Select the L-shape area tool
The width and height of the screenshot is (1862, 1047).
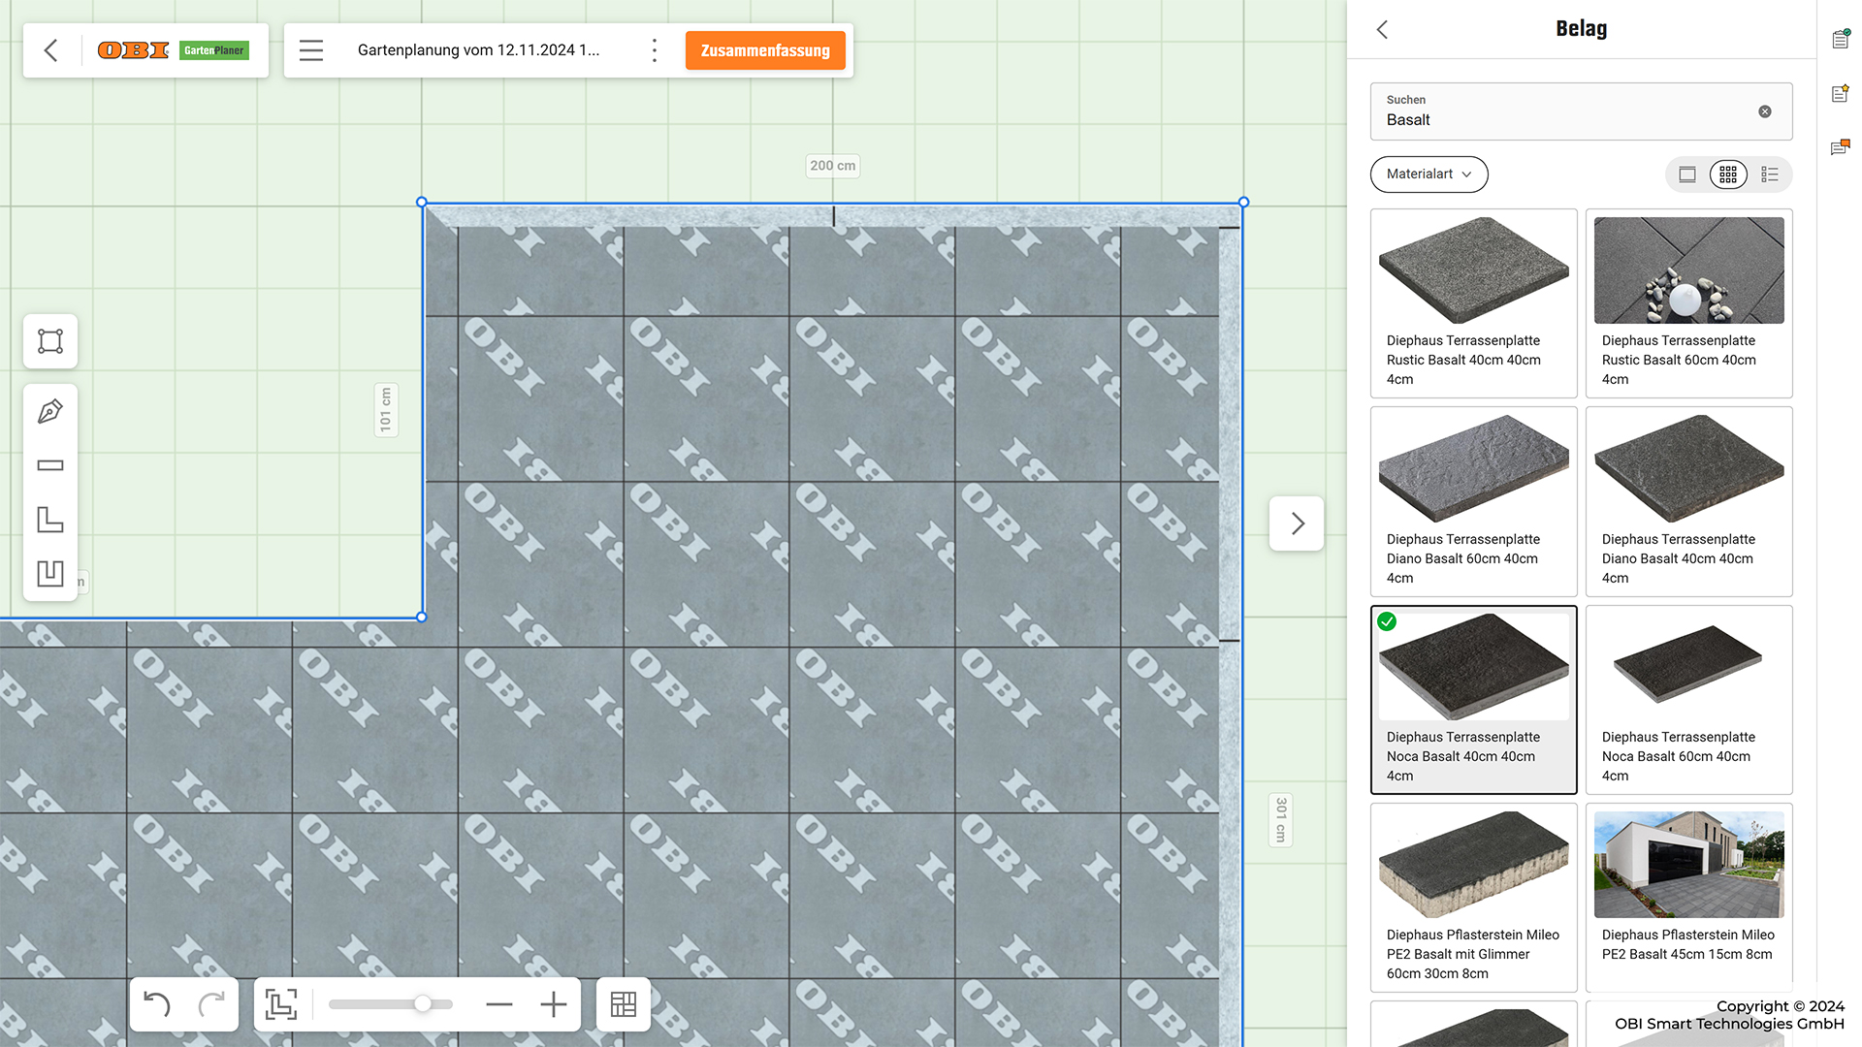pyautogui.click(x=50, y=520)
